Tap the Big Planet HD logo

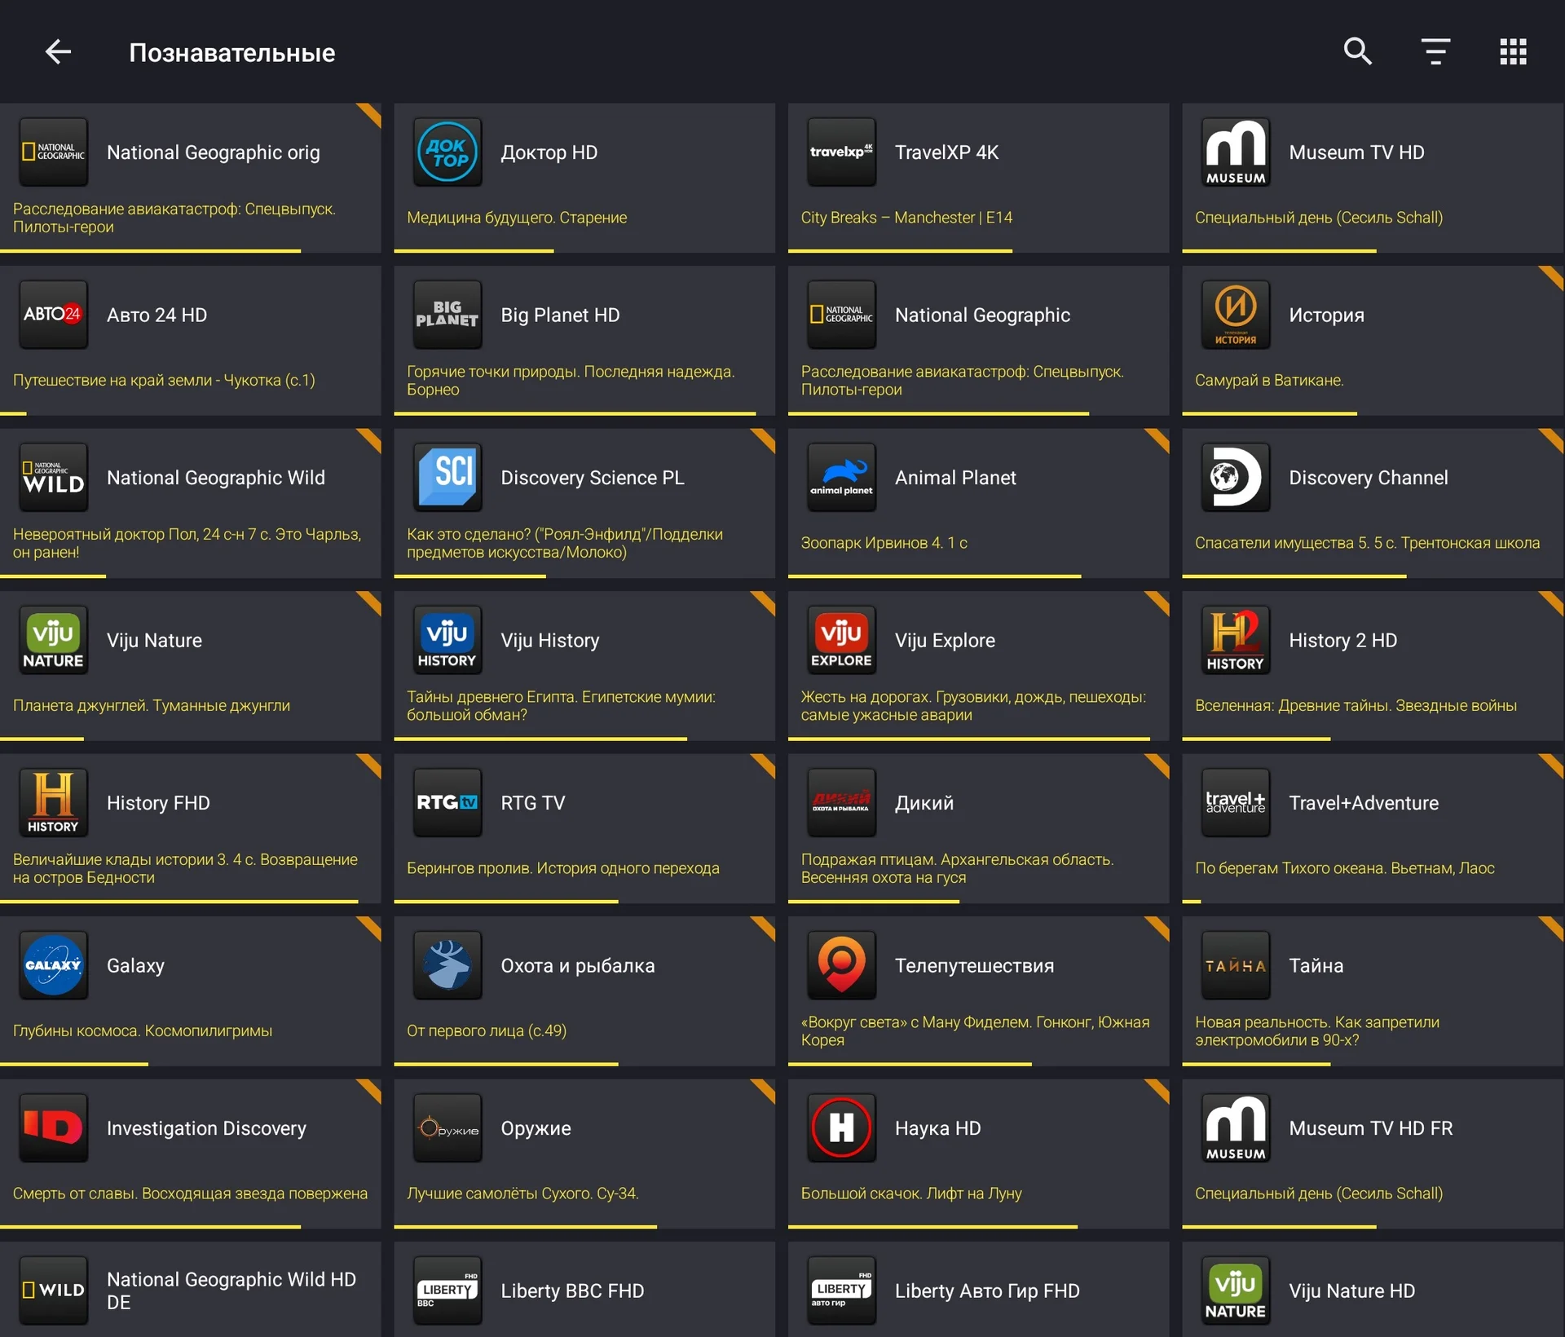pos(447,315)
